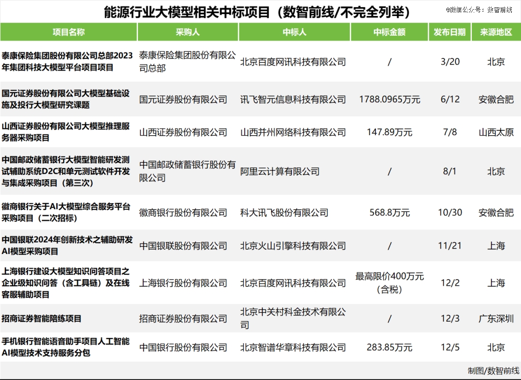Select the 山西证券 大模型推理服务器采购项目 cell
The image size is (521, 380).
(66, 132)
